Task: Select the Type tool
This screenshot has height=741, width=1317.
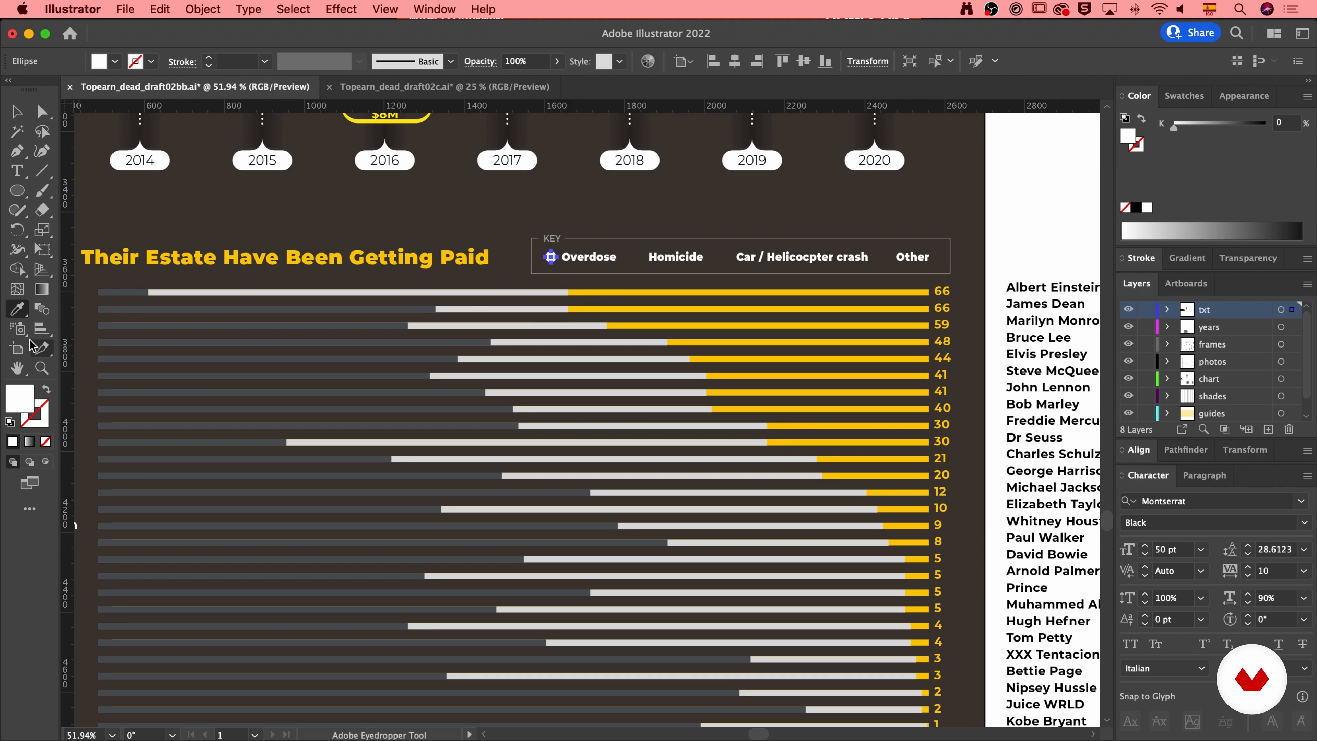Action: pos(17,171)
